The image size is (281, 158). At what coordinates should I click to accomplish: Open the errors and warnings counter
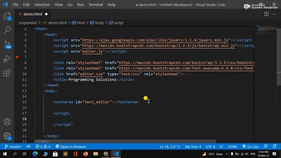click(x=43, y=147)
